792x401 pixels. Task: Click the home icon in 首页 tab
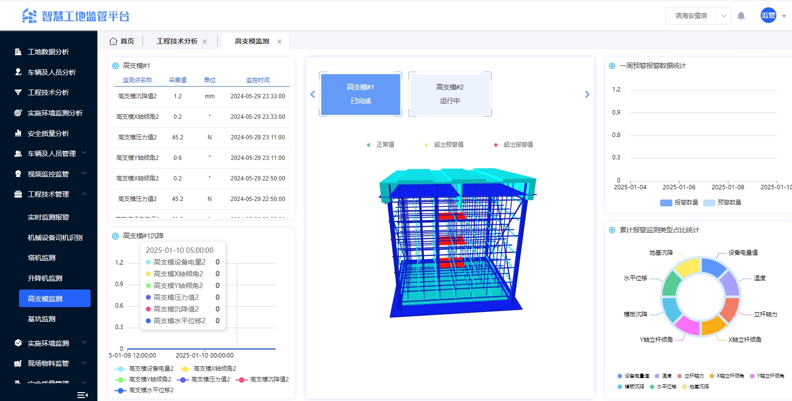[114, 41]
